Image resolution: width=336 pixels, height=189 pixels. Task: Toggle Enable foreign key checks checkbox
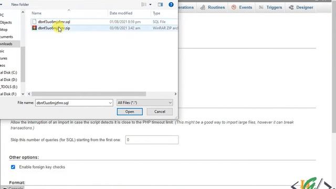click(x=13, y=167)
